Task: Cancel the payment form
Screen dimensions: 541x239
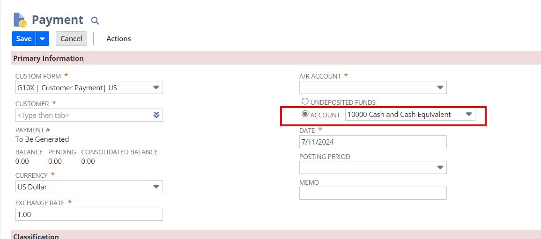Action: (71, 39)
